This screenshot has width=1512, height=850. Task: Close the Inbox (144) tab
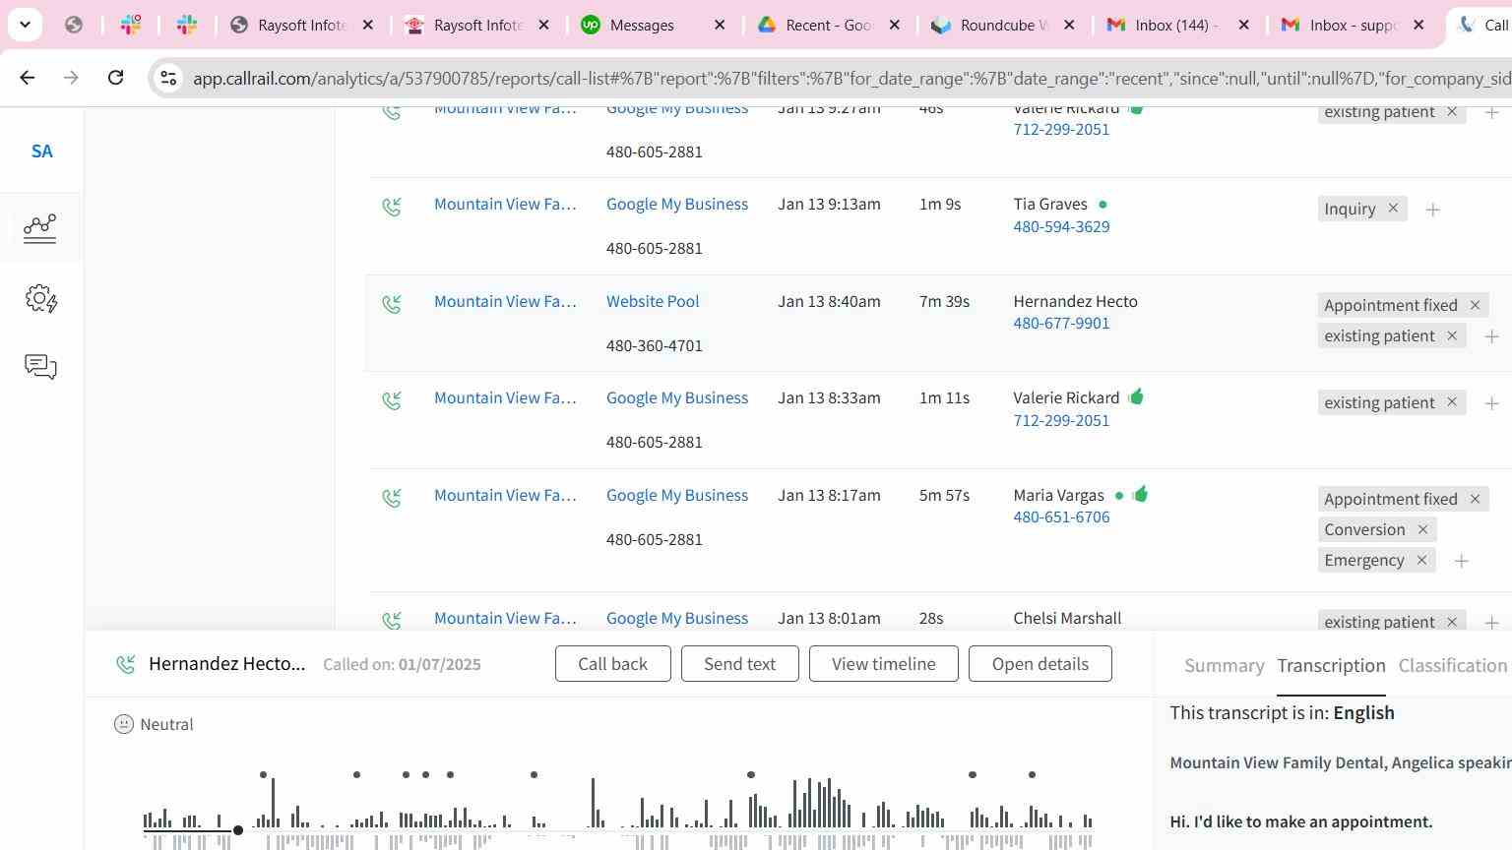pyautogui.click(x=1243, y=26)
